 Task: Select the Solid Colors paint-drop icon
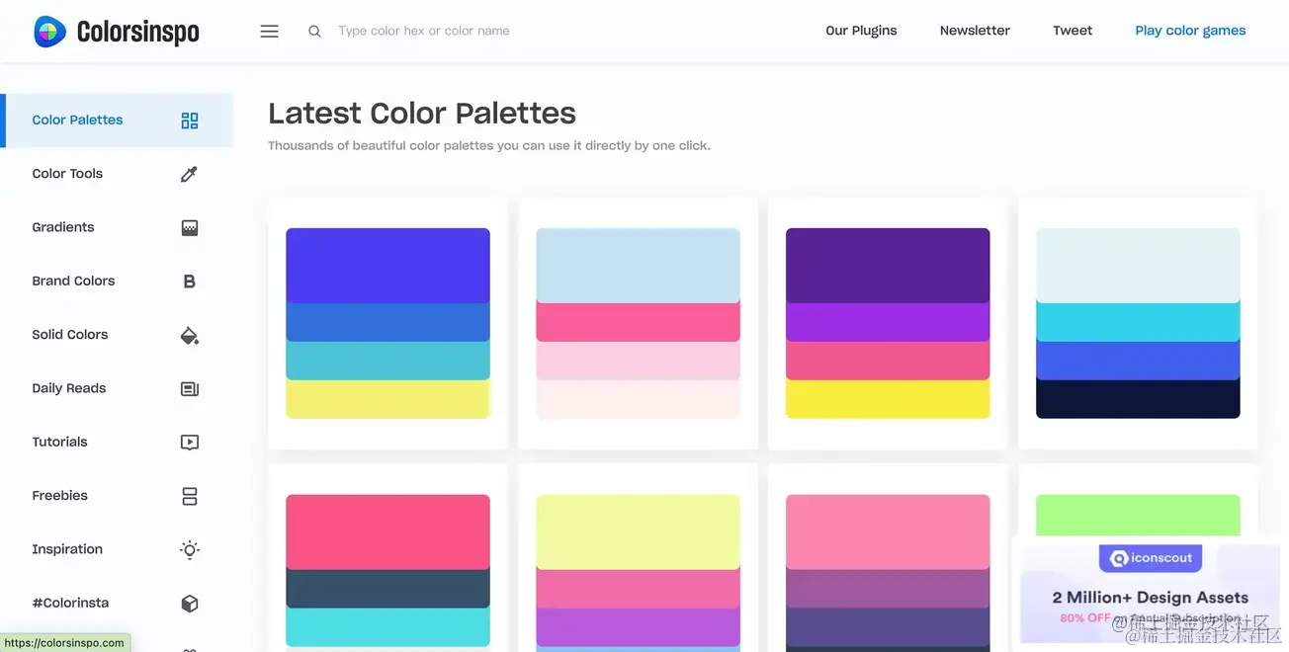(x=189, y=334)
